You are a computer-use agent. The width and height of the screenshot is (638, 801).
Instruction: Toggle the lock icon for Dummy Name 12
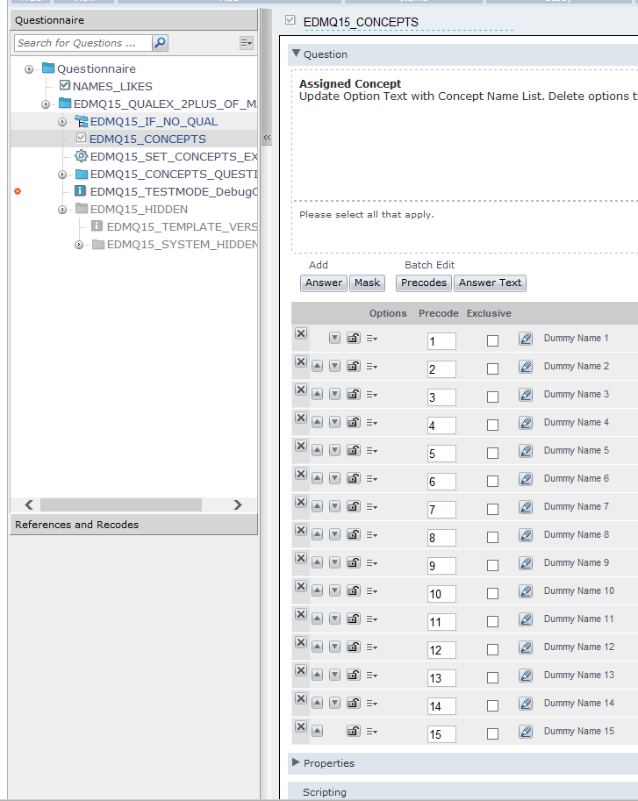click(354, 647)
